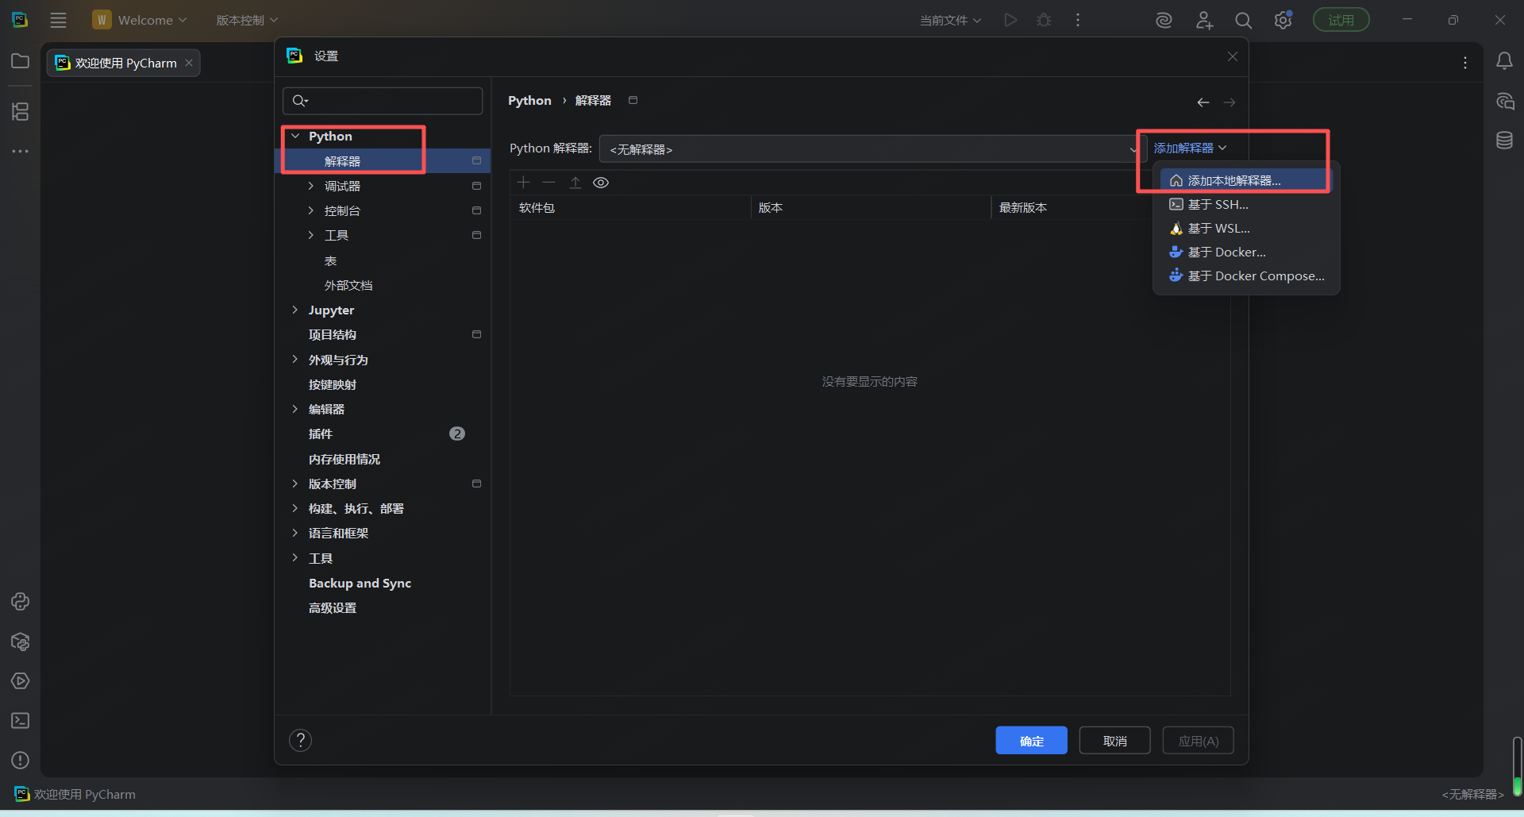Click the 添加解释器 link
This screenshot has height=817, width=1524.
[1190, 148]
